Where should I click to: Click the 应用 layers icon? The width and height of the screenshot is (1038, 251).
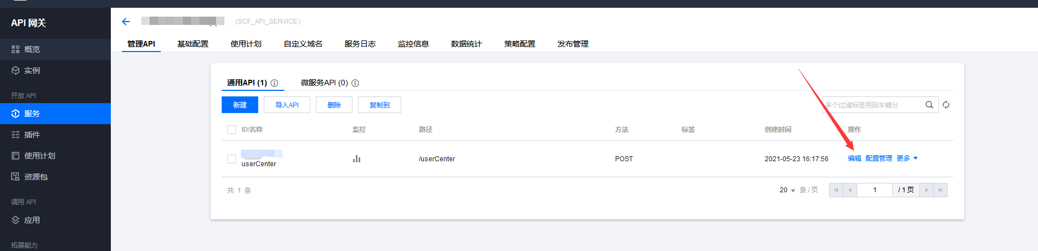[x=16, y=220]
